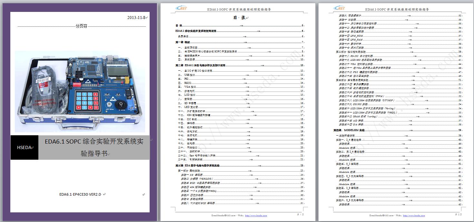474x222 pixels.
Task: Click the black HSEDA block on the cover
Action: pos(25,147)
